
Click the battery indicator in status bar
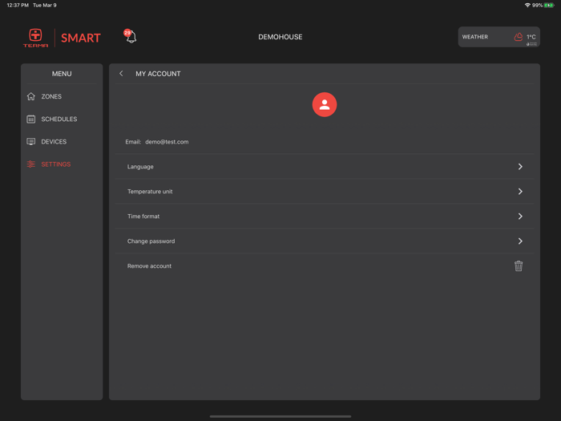pyautogui.click(x=548, y=5)
